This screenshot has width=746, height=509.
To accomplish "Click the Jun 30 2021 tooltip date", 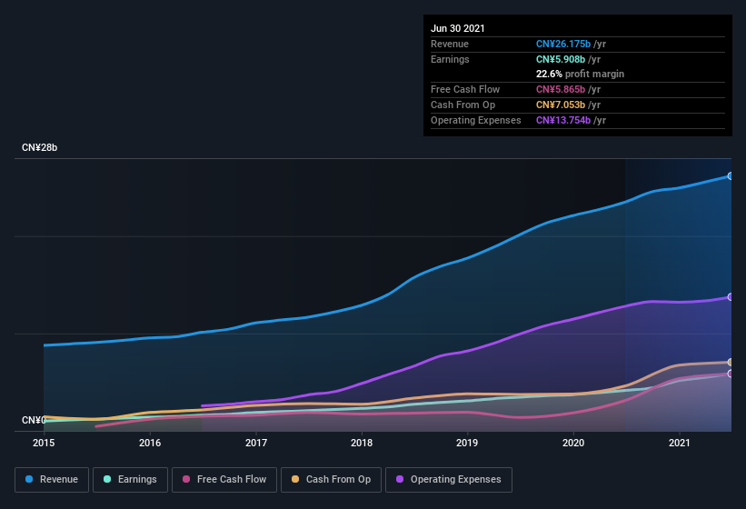I will 458,28.
